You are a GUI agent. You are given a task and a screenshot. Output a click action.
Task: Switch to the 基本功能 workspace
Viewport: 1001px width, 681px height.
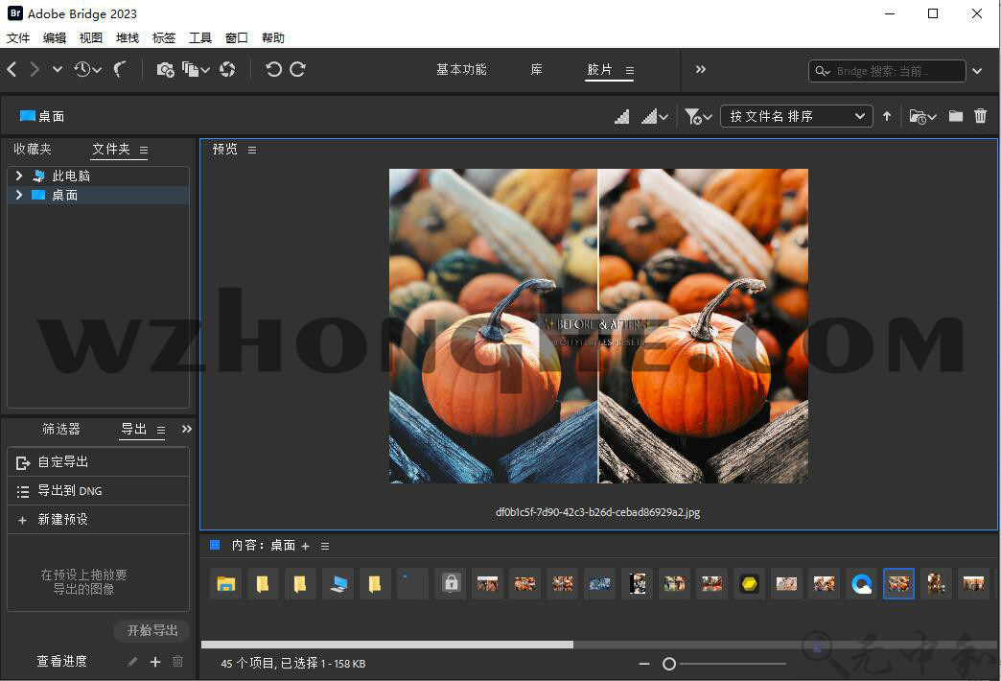461,70
